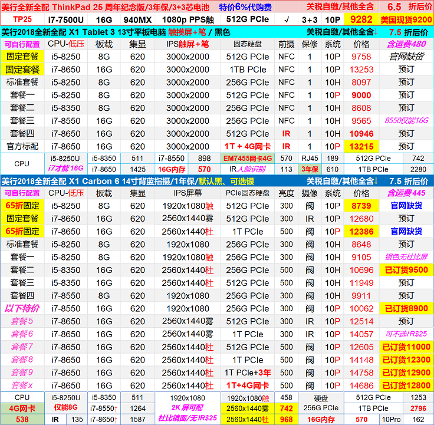Viewport: 434px width, 425px height.
Task: Click the bold price "9000"
Action: (x=361, y=95)
